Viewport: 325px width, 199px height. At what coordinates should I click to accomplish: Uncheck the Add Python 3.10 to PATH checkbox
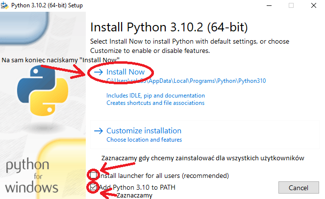coord(93,187)
